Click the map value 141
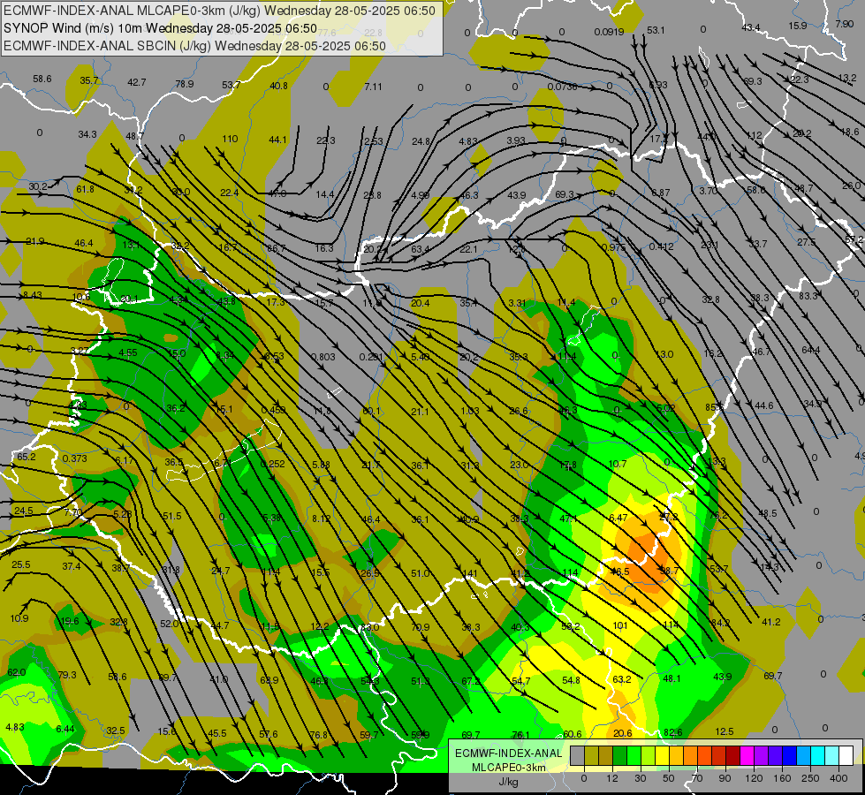The image size is (865, 795). (469, 573)
